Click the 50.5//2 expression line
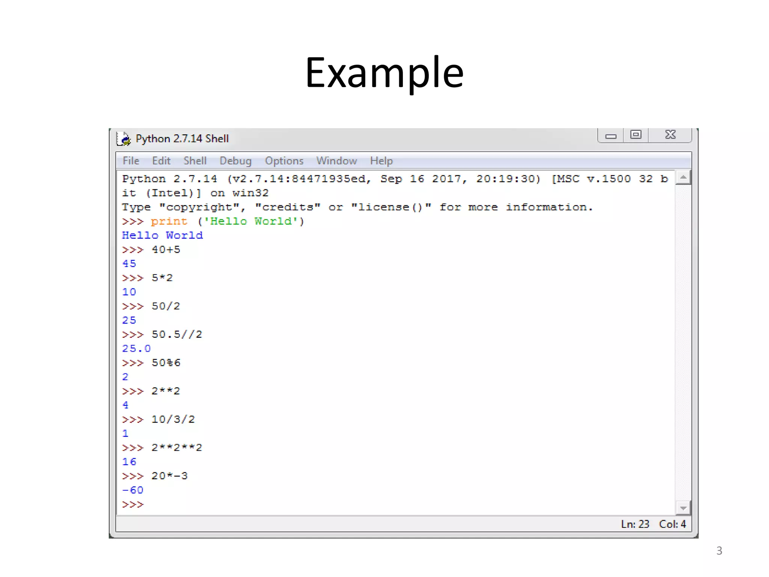 tap(162, 334)
